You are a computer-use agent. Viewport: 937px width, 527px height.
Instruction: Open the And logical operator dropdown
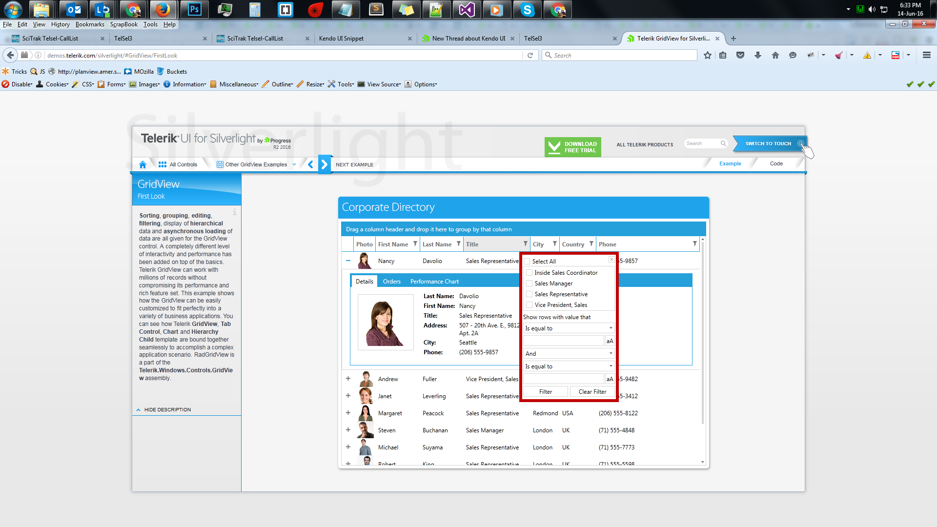[569, 353]
